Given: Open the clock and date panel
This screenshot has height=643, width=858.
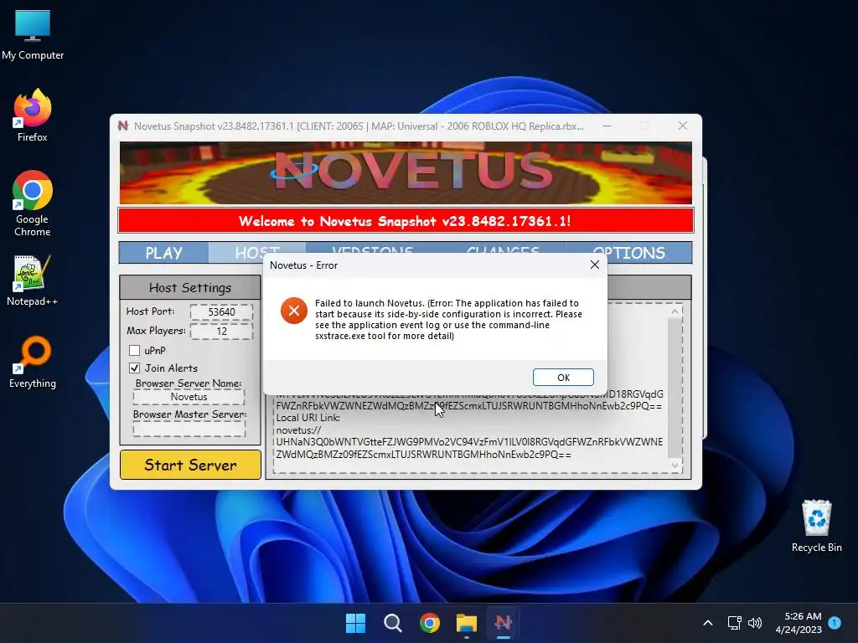Looking at the screenshot, I should pos(799,623).
